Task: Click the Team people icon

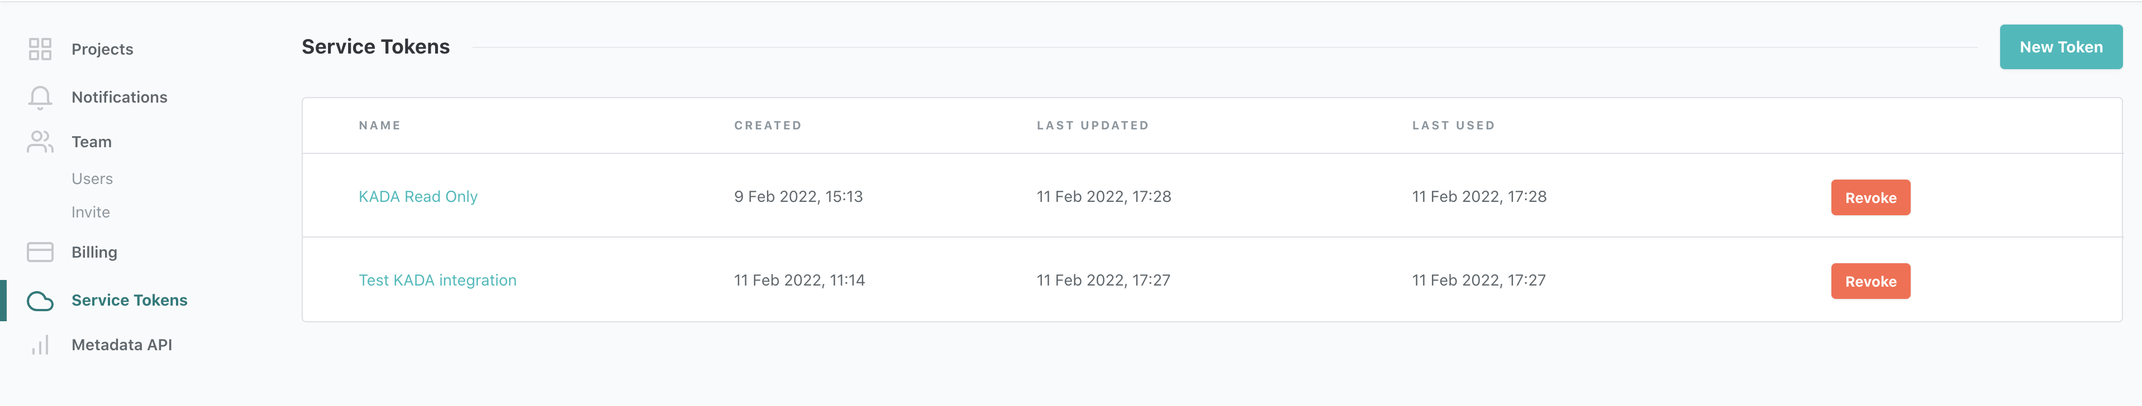Action: click(40, 142)
